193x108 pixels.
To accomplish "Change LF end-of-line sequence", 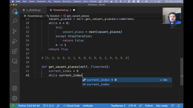I will [x=140, y=106].
